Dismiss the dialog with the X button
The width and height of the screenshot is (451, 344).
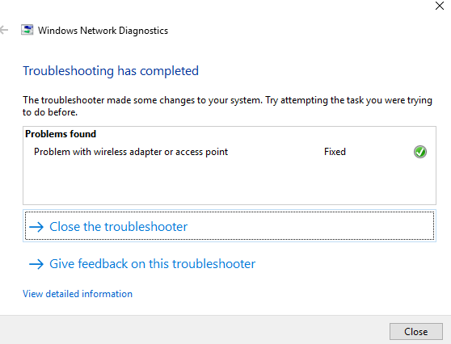440,6
